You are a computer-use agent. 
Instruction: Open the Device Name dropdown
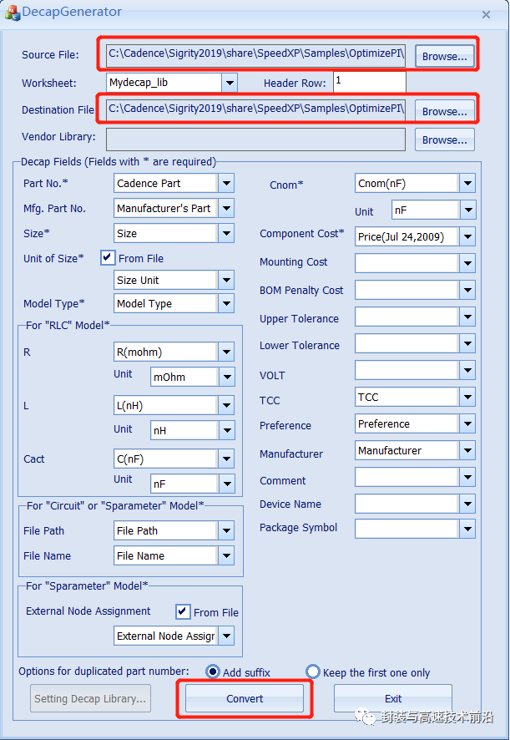467,504
